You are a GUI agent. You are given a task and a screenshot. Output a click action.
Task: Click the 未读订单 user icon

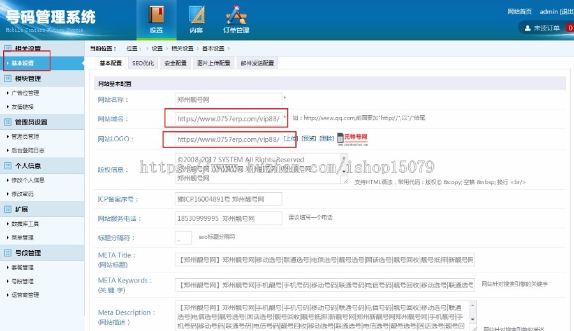tap(527, 28)
